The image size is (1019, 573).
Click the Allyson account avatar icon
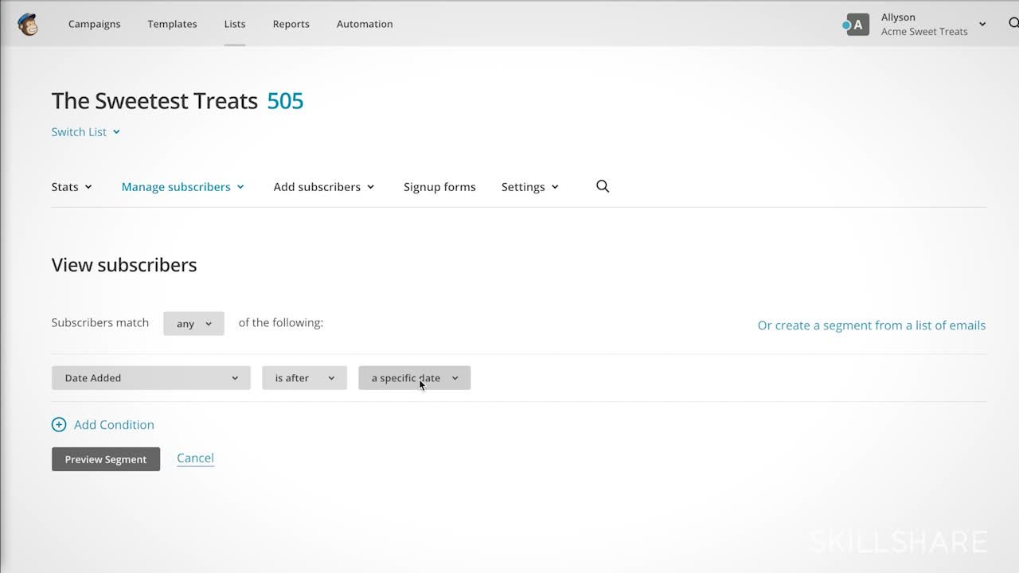(857, 25)
